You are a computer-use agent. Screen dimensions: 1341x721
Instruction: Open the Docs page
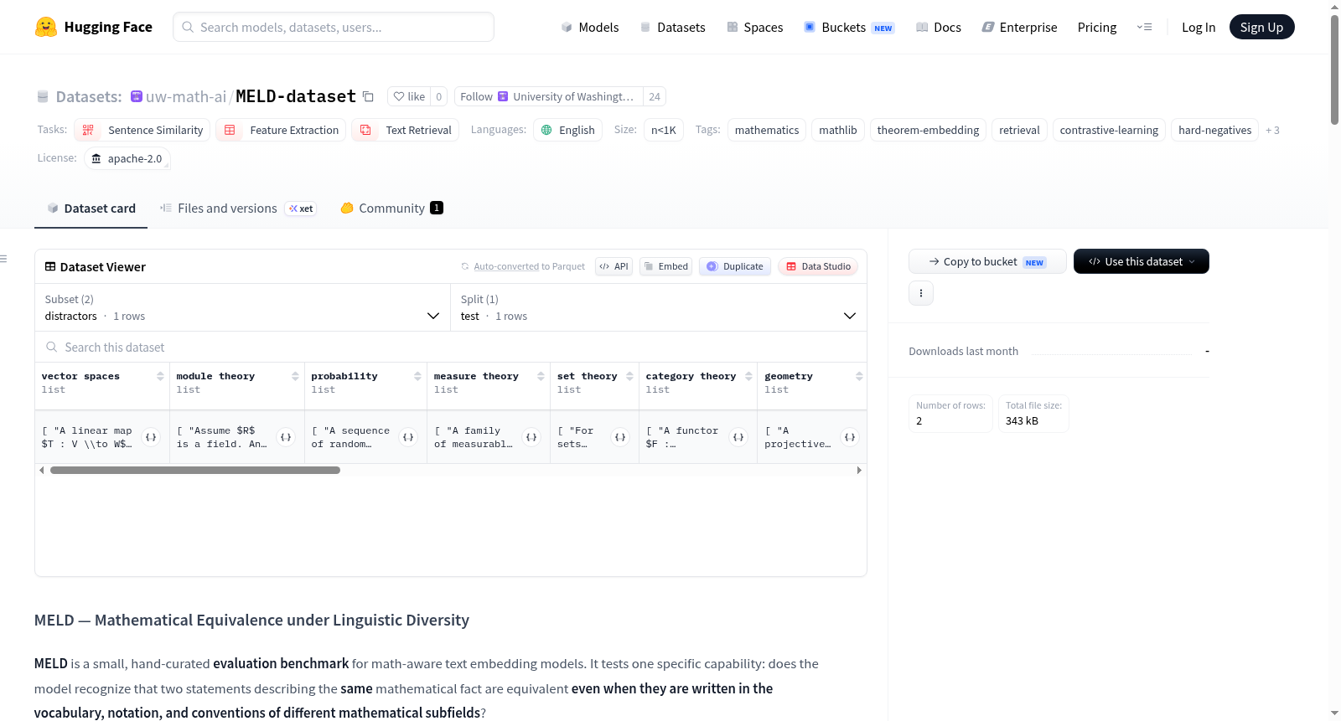pyautogui.click(x=939, y=28)
